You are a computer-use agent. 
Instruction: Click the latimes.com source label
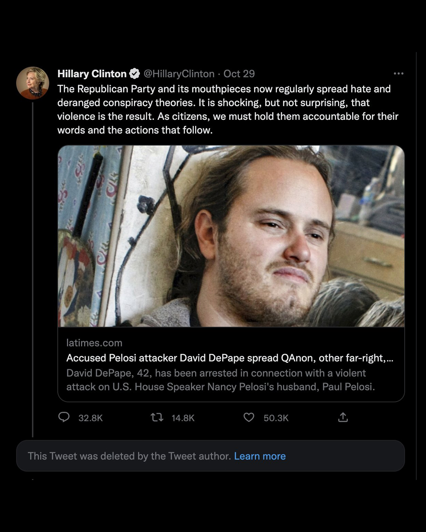pyautogui.click(x=94, y=343)
